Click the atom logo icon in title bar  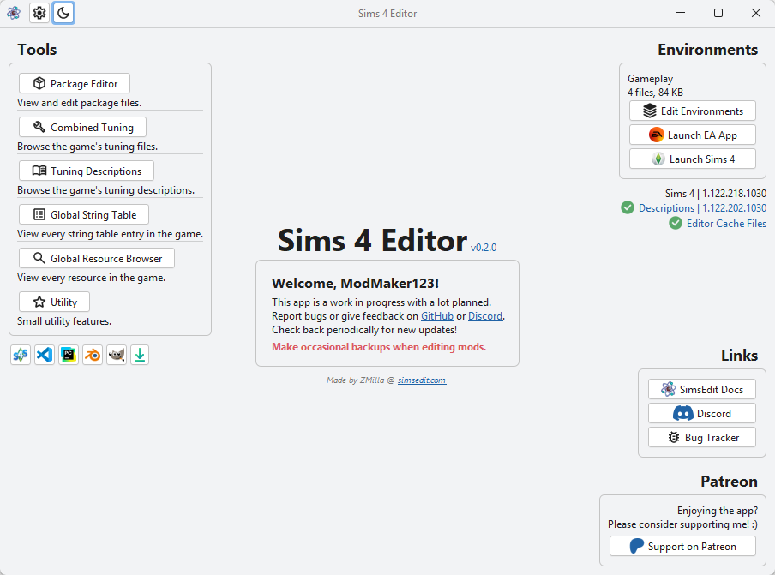tap(14, 13)
